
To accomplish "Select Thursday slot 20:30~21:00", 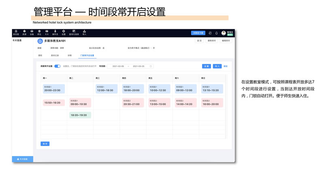I will pyautogui.click(x=133, y=103).
